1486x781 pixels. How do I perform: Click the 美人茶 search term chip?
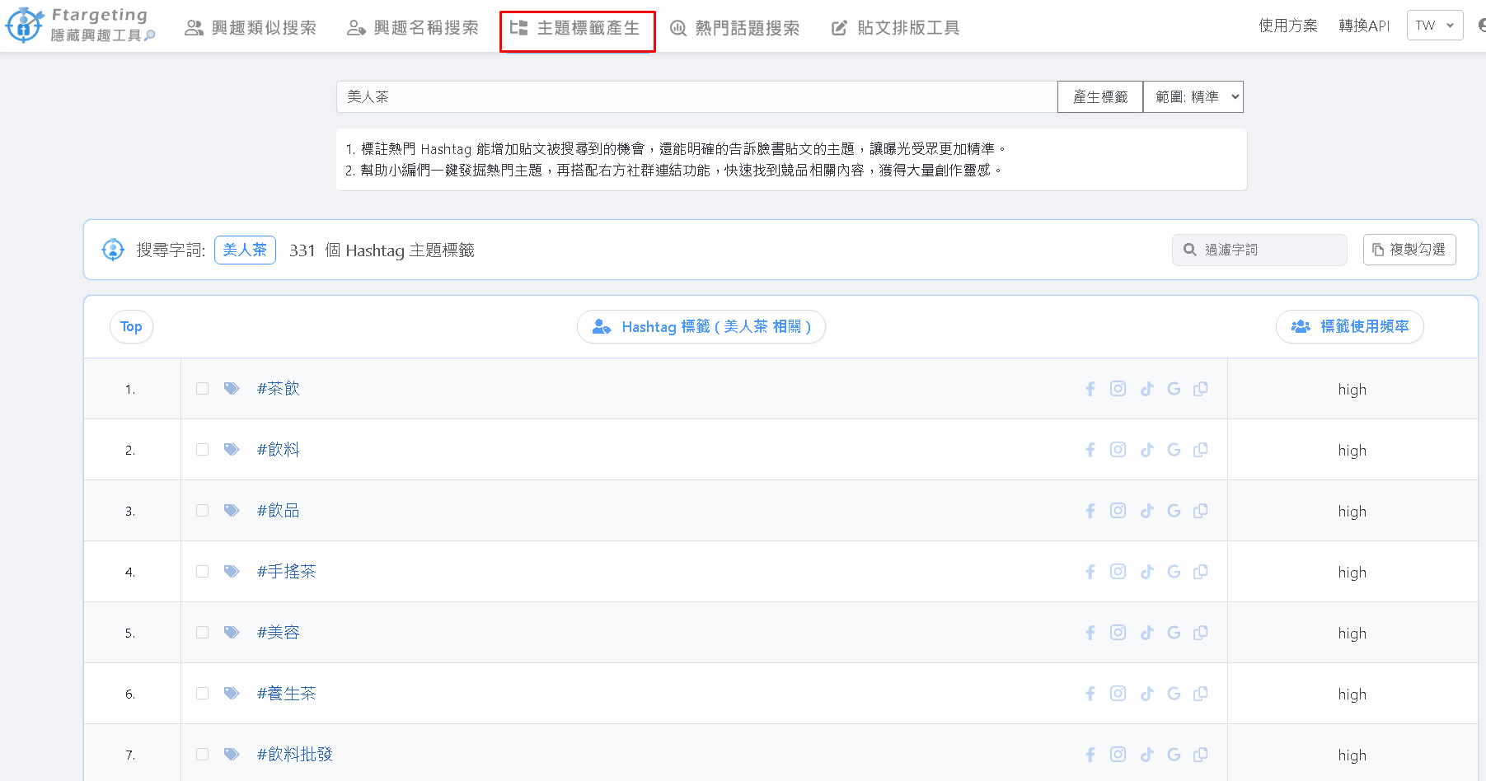pyautogui.click(x=245, y=250)
